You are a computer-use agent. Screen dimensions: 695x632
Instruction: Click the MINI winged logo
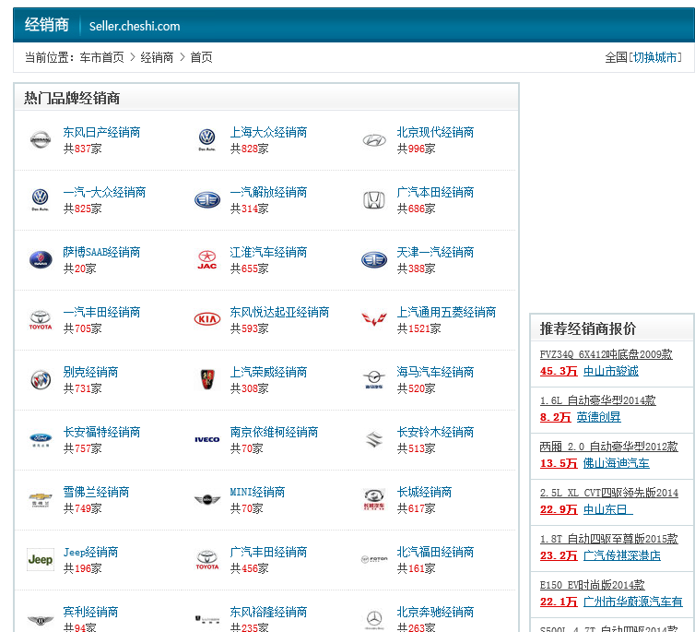(207, 499)
